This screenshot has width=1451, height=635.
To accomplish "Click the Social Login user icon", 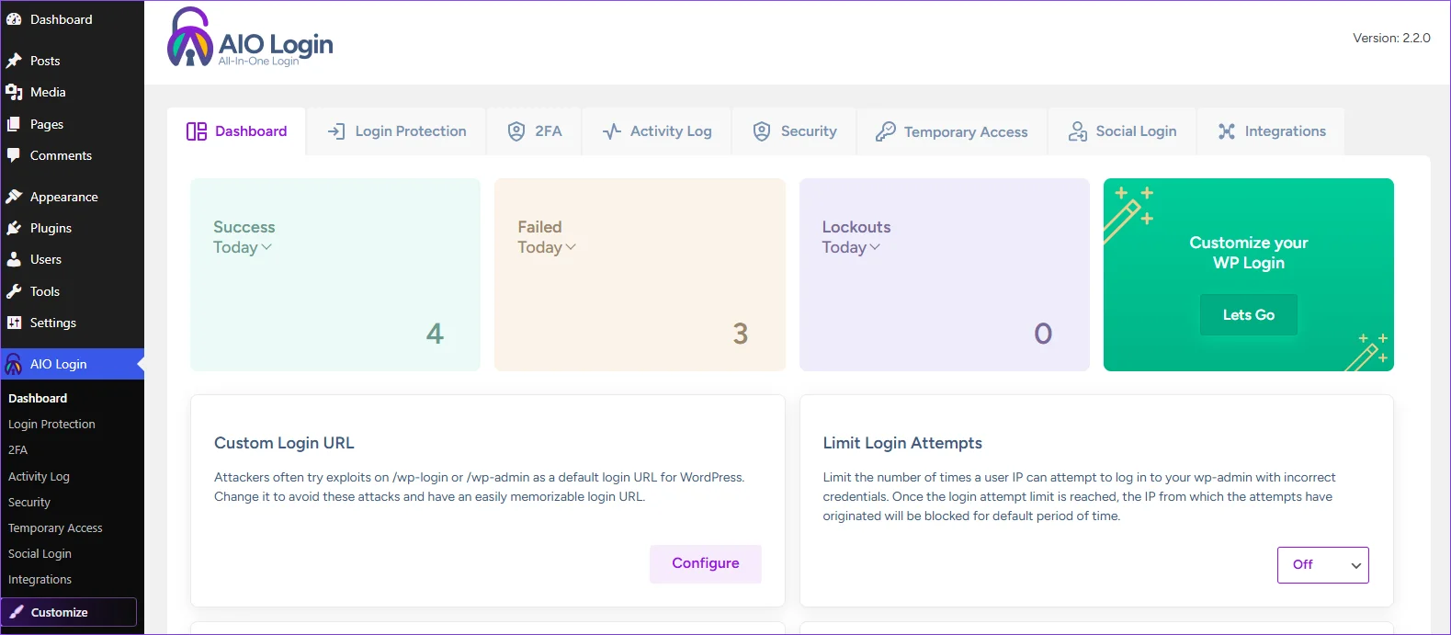I will pyautogui.click(x=1077, y=131).
